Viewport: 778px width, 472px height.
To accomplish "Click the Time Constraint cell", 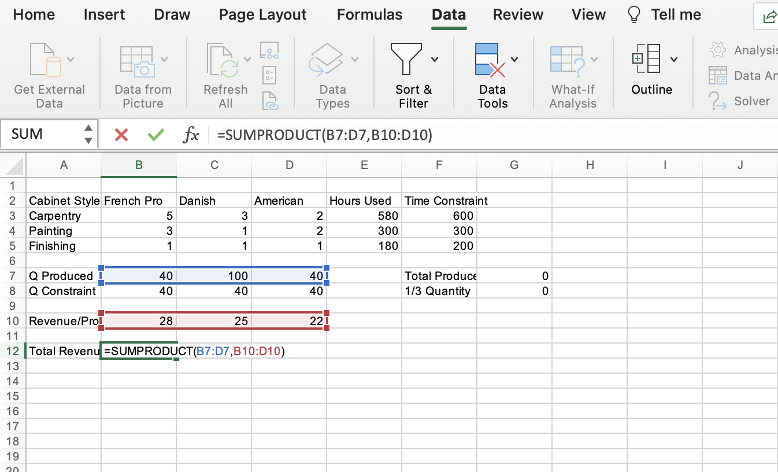I will [439, 201].
